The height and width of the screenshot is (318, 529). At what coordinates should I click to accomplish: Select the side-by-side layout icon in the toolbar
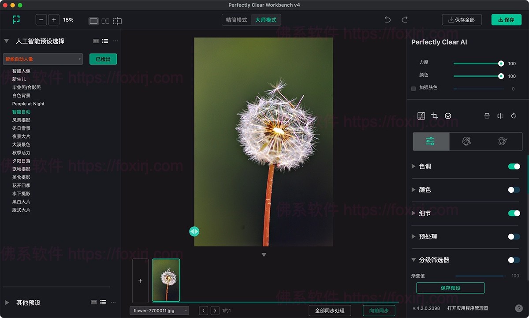pyautogui.click(x=106, y=21)
